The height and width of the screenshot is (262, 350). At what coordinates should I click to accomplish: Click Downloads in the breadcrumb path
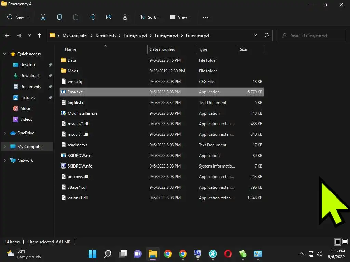(106, 35)
